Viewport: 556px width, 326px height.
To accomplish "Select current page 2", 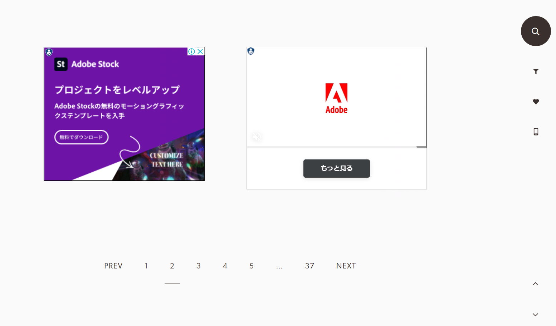I will (x=172, y=266).
